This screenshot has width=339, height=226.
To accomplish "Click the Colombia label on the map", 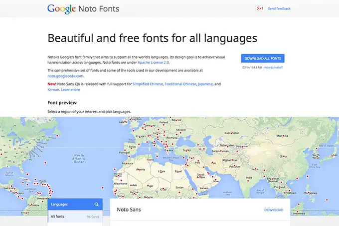I will (33, 205).
